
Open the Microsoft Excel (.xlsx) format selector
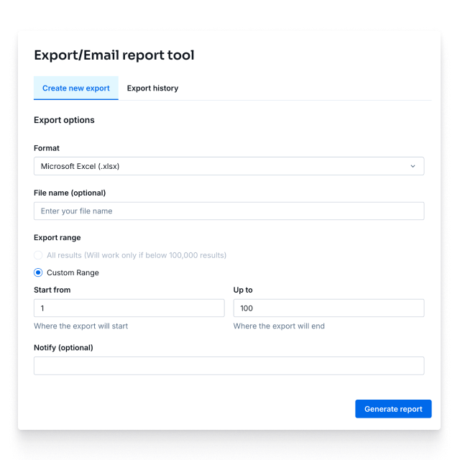click(229, 166)
